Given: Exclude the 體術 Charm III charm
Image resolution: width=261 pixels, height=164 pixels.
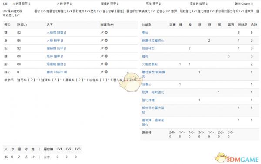Looking at the screenshot, I should 106,72.
